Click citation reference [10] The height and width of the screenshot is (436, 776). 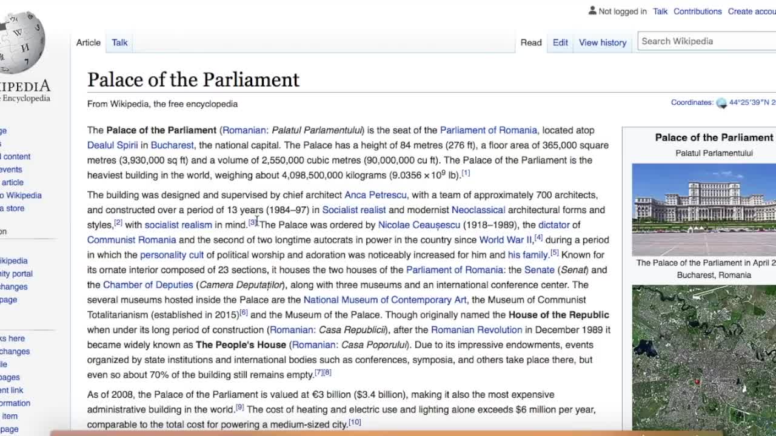point(355,423)
